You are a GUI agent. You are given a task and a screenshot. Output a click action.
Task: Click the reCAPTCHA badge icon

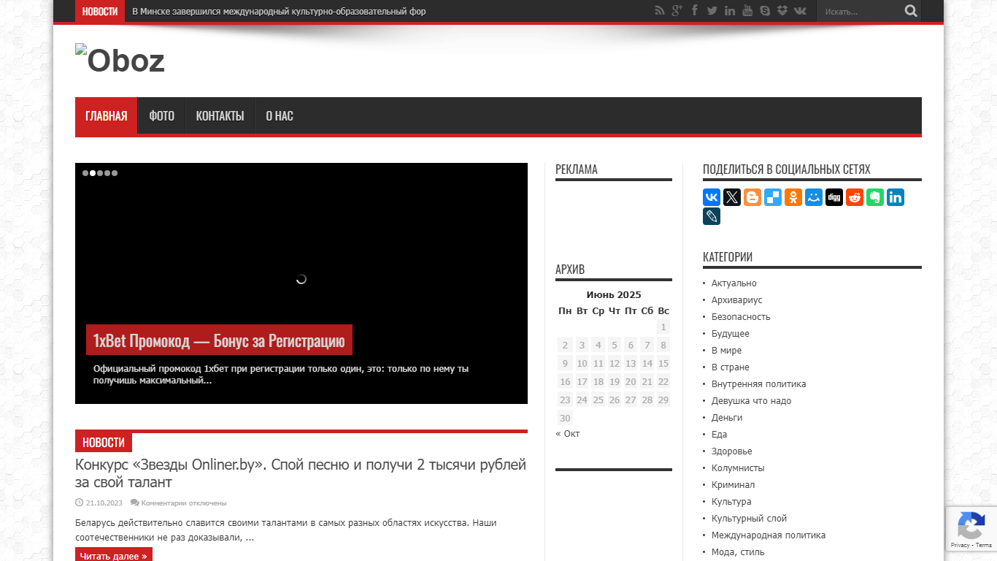(x=971, y=525)
